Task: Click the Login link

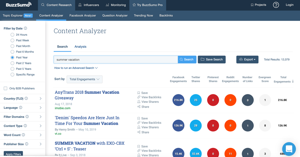Action: click(x=290, y=5)
